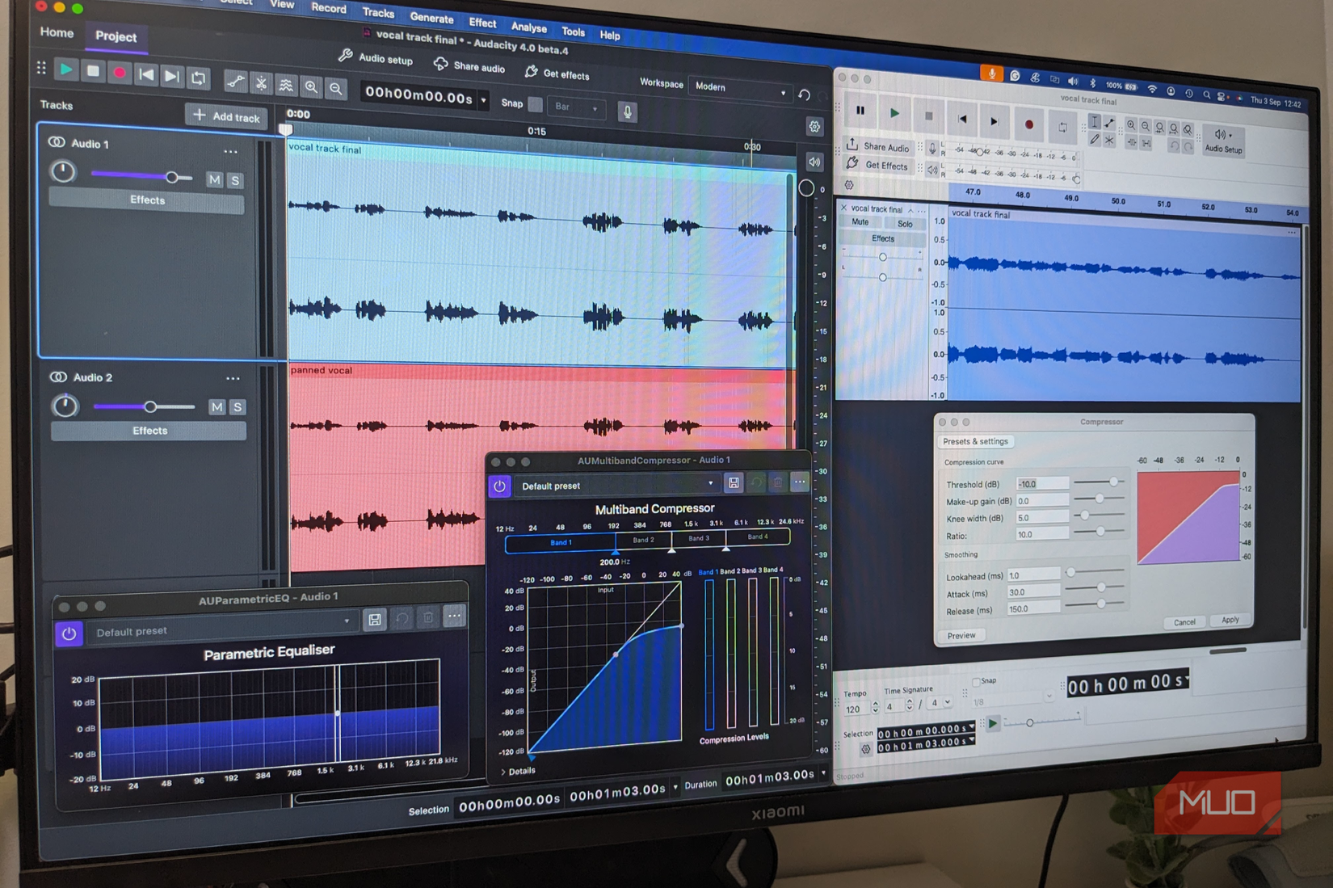The height and width of the screenshot is (888, 1333).
Task: Open Audio setup in Audacity 4
Action: coord(375,57)
